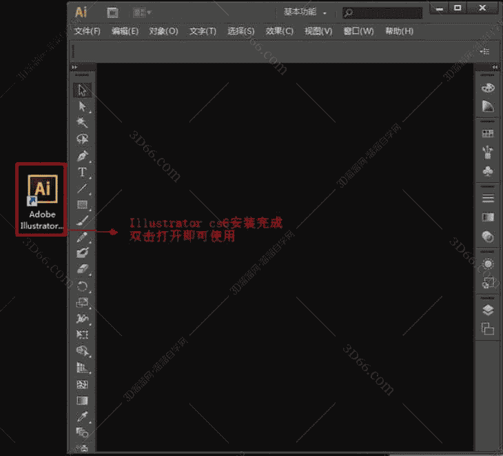Open the 文字(T) menu
Viewport: 503px width, 456px height.
(x=203, y=31)
